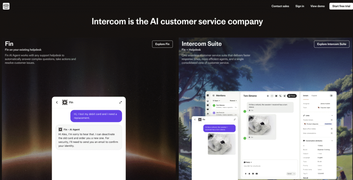This screenshot has width=353, height=180.
Task: Click the Explore Fin button
Action: click(162, 44)
